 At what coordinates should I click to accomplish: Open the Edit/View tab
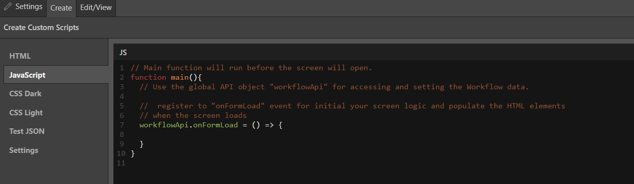[x=96, y=8]
